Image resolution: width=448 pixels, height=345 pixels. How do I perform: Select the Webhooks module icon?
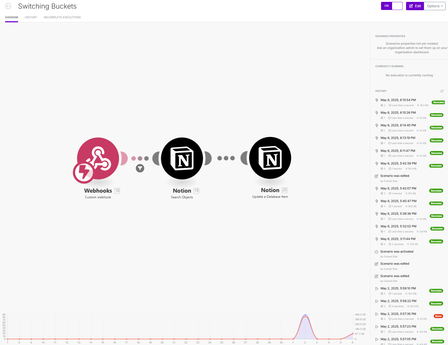[98, 159]
